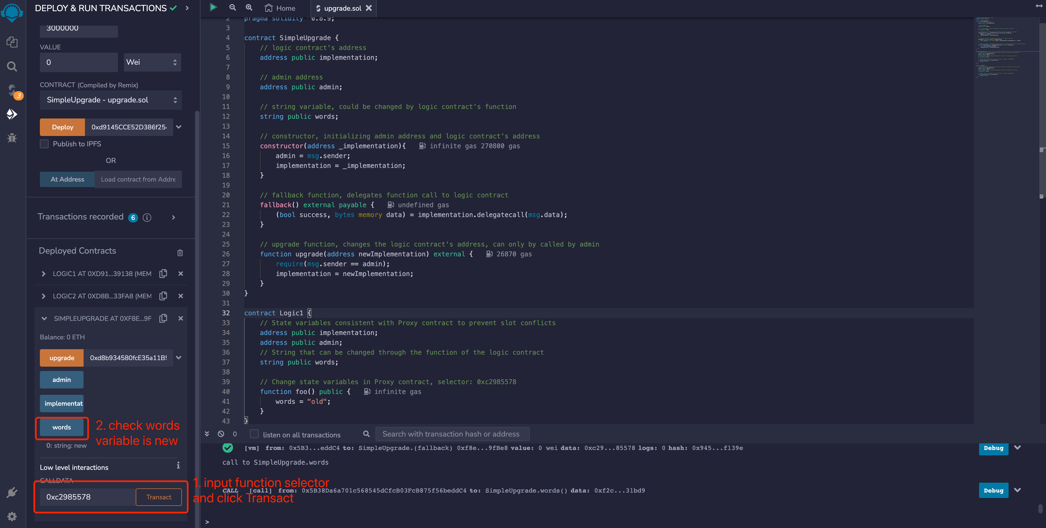The height and width of the screenshot is (528, 1046).
Task: Call the admin getter button
Action: 62,380
